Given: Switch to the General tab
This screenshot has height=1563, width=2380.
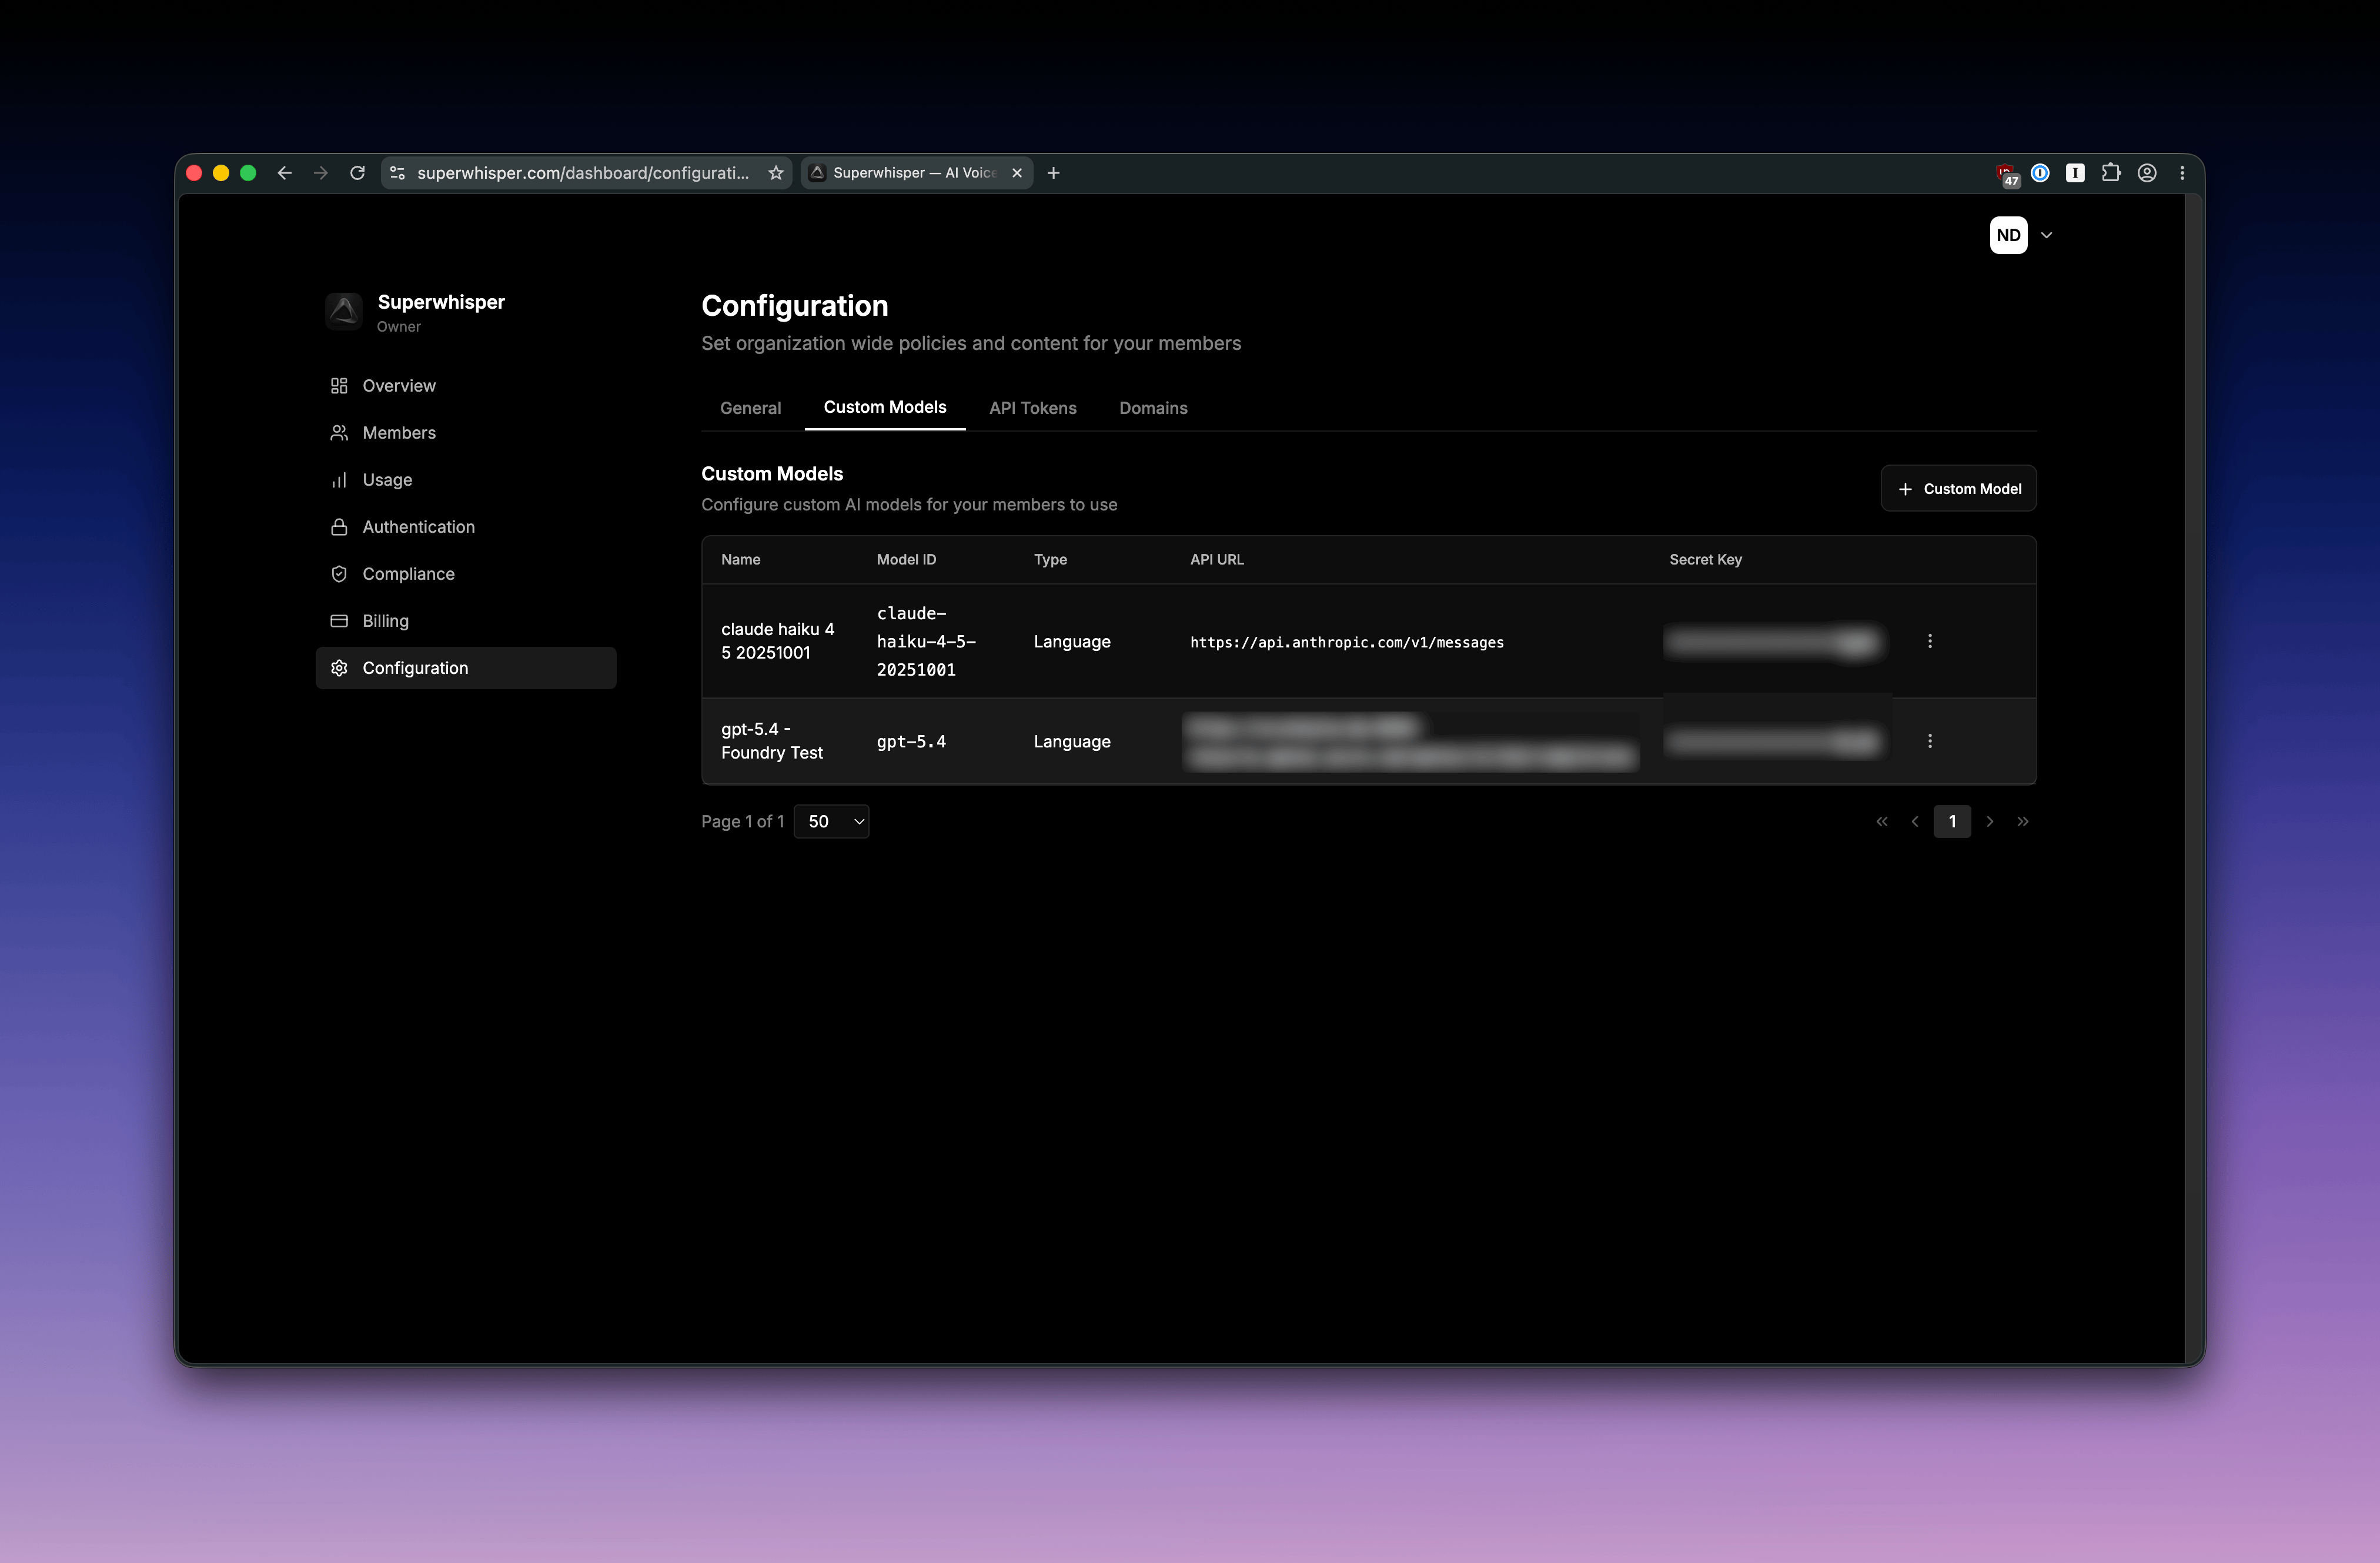Looking at the screenshot, I should (750, 408).
